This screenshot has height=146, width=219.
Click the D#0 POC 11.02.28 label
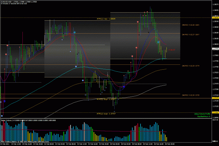[x=191, y=25]
